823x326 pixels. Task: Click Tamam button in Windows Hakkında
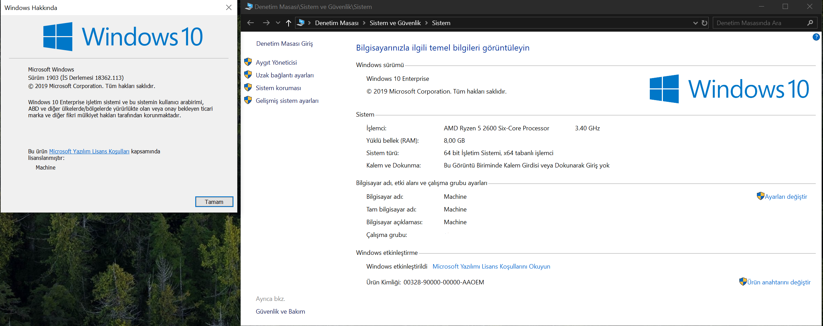point(214,202)
